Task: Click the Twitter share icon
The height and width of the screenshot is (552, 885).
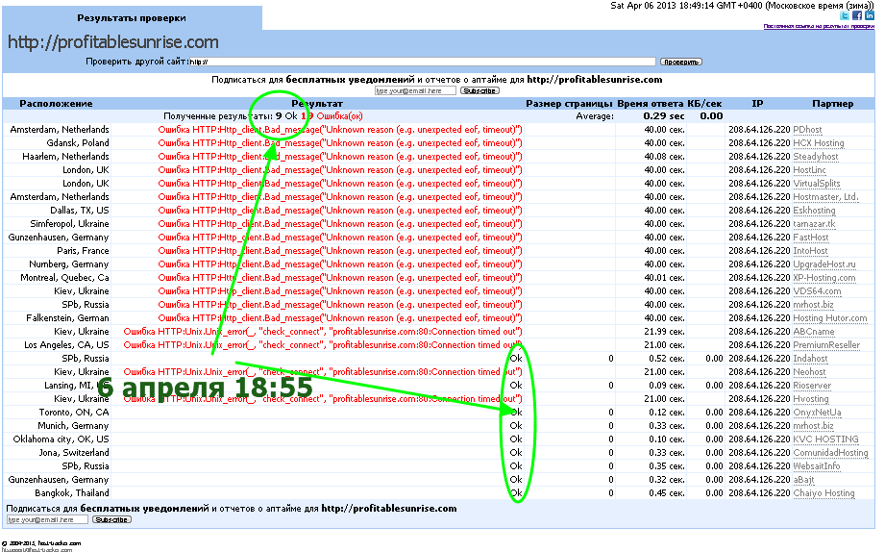Action: coord(846,15)
